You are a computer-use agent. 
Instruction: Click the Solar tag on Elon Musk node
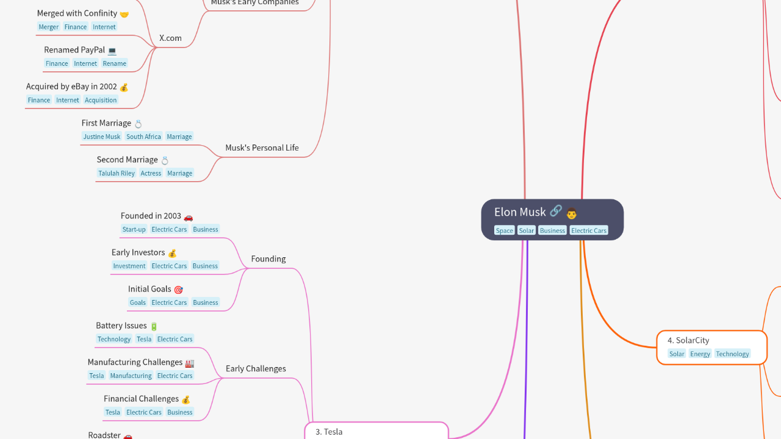click(527, 230)
